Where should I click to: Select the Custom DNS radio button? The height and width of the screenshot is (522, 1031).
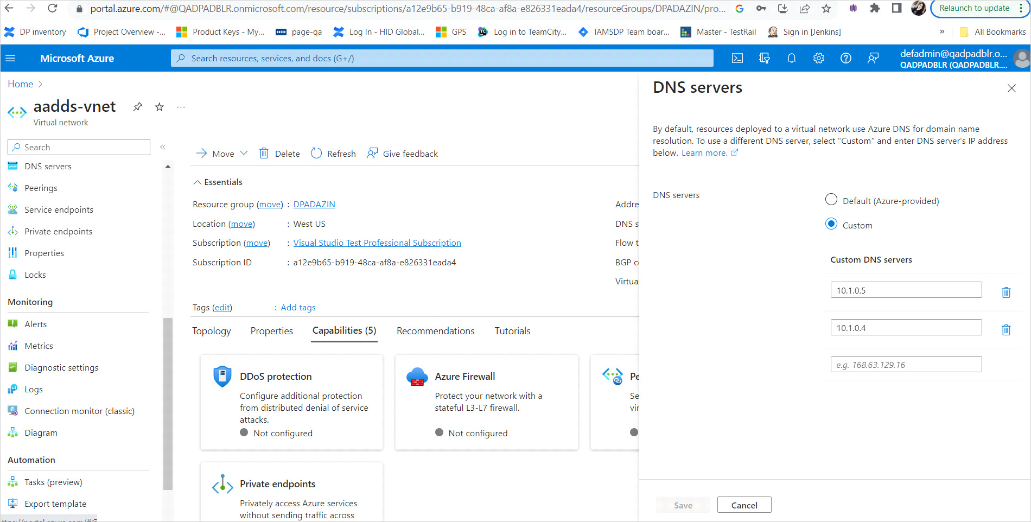coord(831,224)
